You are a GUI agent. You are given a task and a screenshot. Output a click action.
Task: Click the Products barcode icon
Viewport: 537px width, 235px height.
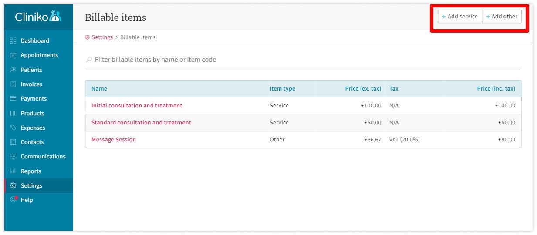click(x=13, y=113)
